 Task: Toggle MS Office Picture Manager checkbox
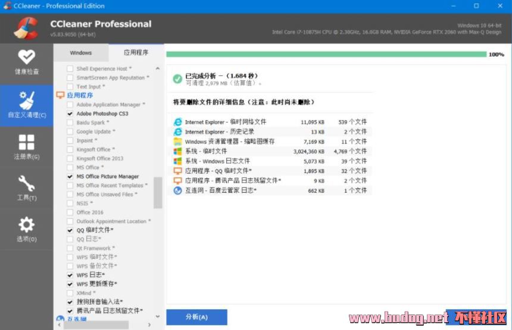(70, 177)
